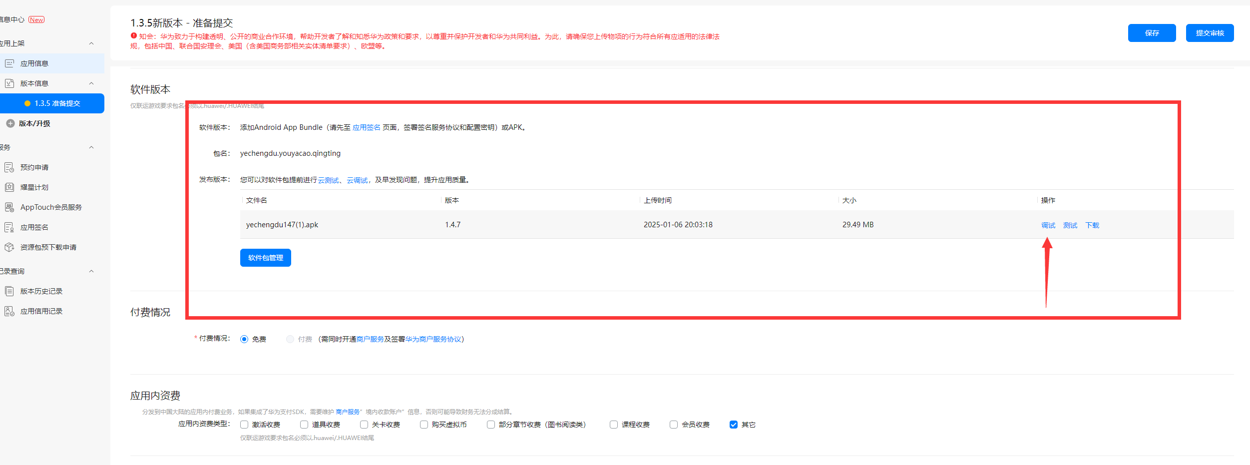Screen dimensions: 1250x465
Task: Check the 购买虚拟币 checkbox
Action: tap(424, 425)
